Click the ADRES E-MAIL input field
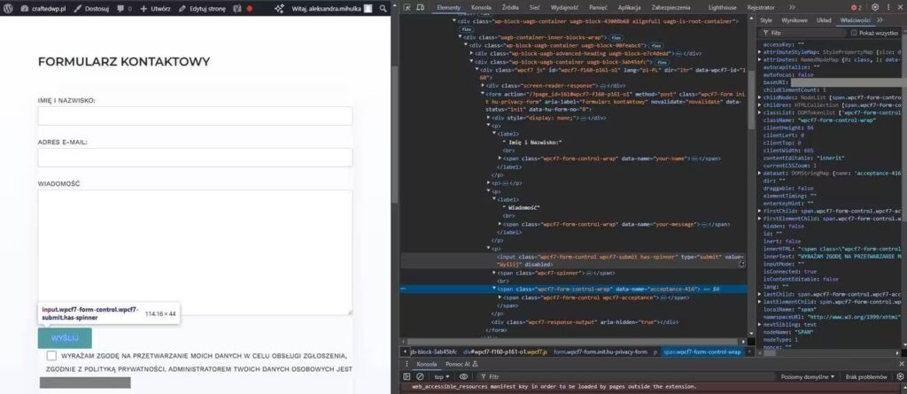The image size is (907, 394). (x=195, y=158)
